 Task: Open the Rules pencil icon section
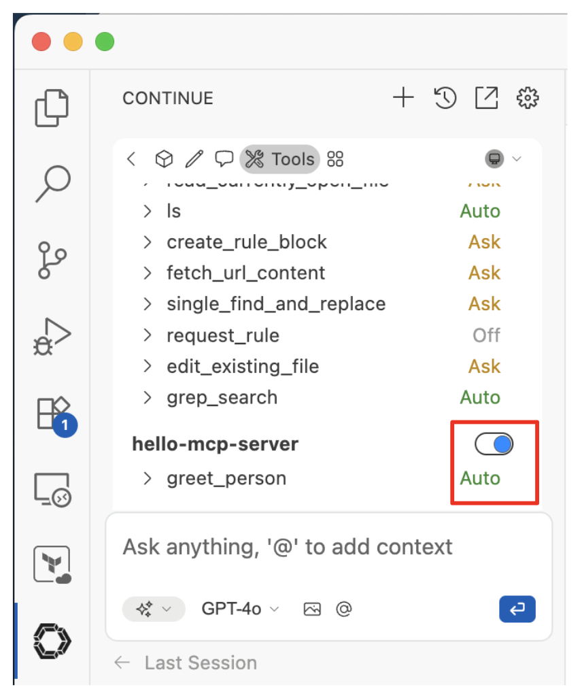coord(194,159)
